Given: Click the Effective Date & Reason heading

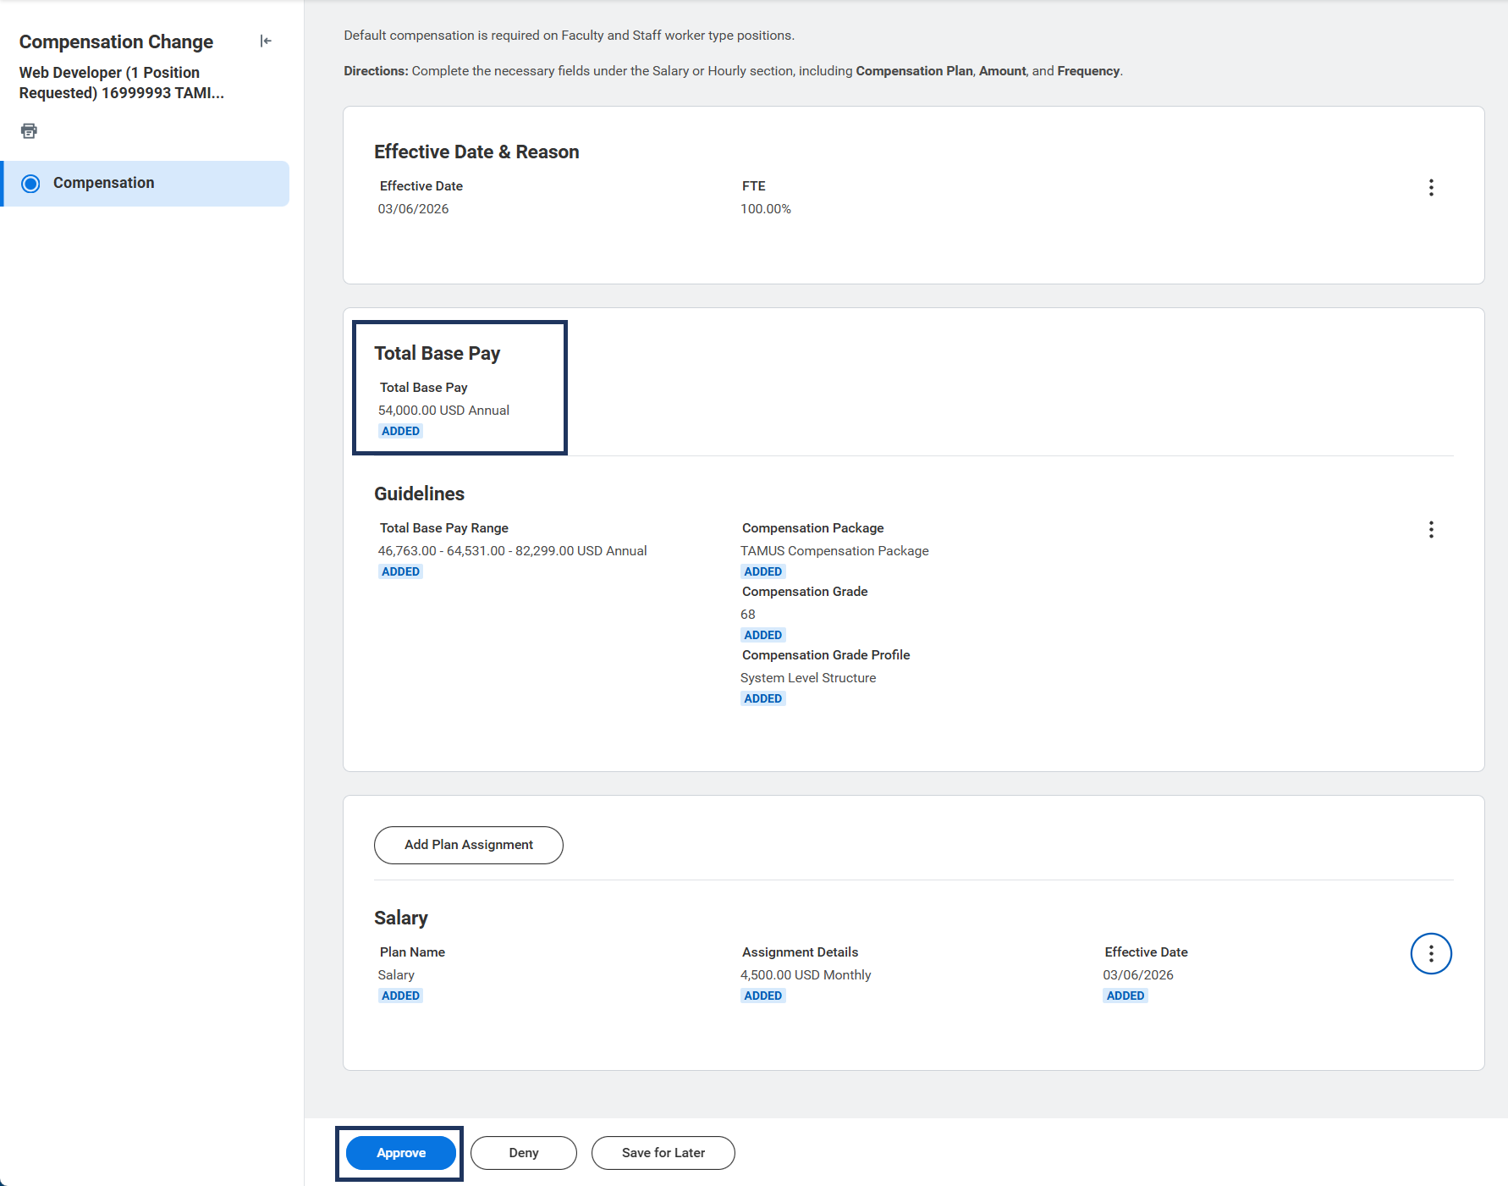Looking at the screenshot, I should pos(476,152).
